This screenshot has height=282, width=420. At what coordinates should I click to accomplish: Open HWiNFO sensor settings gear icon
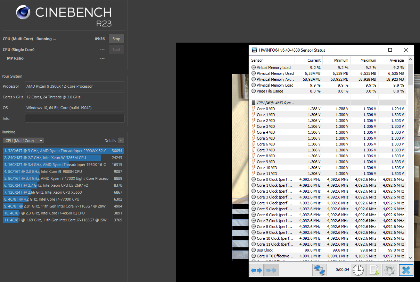[x=390, y=270]
